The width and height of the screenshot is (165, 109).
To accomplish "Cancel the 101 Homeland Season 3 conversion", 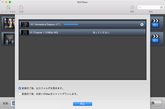I will point(142,25).
